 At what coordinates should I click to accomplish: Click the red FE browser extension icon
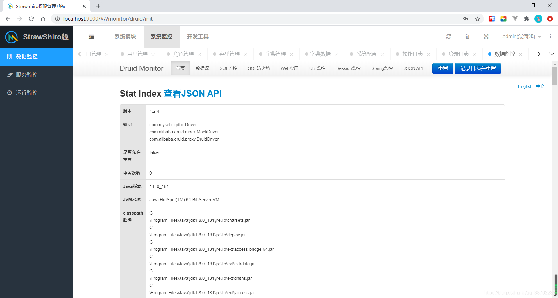[492, 19]
